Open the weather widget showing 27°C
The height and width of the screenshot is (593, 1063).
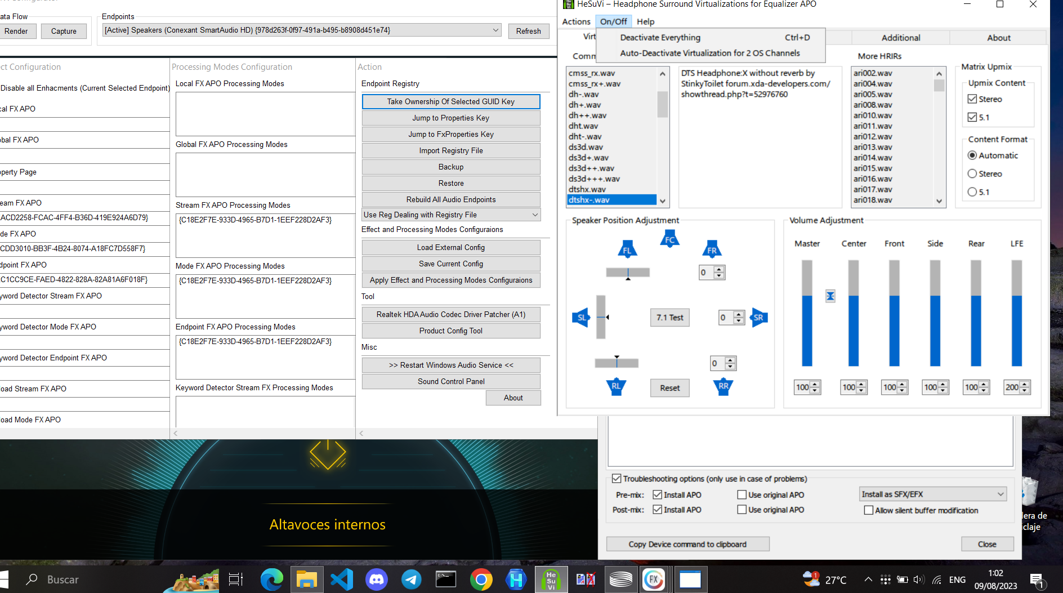[825, 579]
